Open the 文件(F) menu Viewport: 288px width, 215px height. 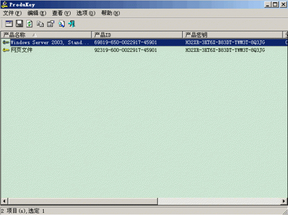click(12, 13)
